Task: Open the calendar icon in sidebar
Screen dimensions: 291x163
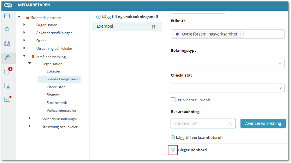Action: [7, 16]
